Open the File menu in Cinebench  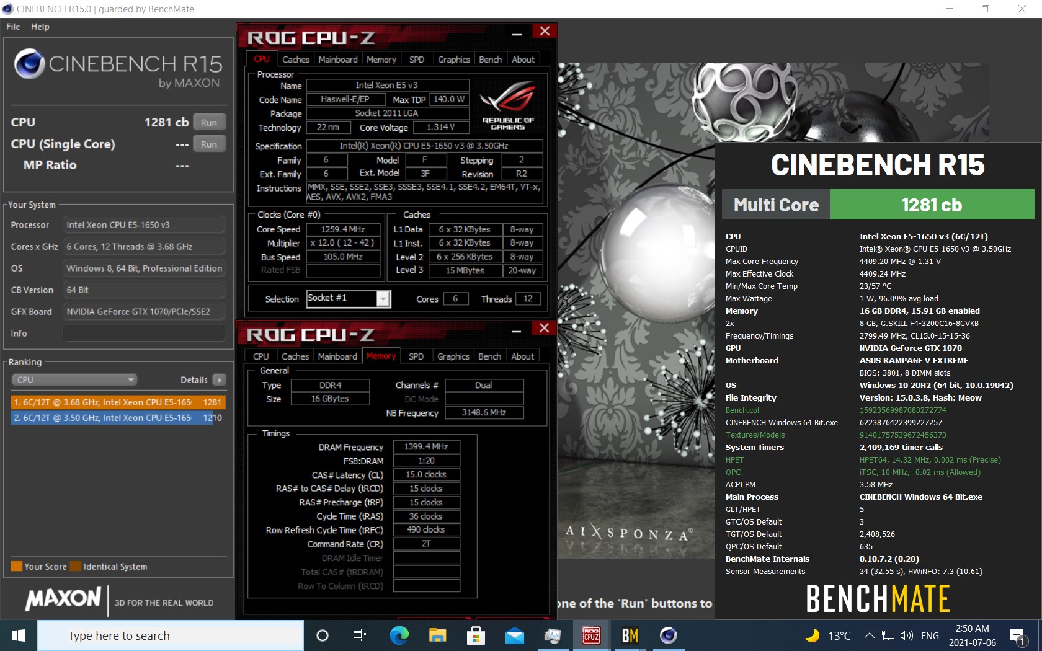[13, 27]
